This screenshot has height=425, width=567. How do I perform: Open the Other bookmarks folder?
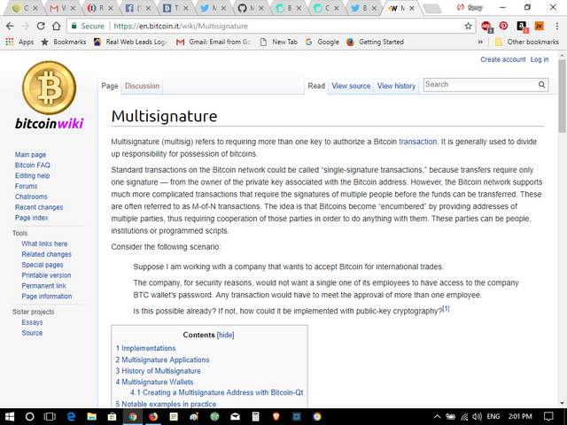click(527, 42)
